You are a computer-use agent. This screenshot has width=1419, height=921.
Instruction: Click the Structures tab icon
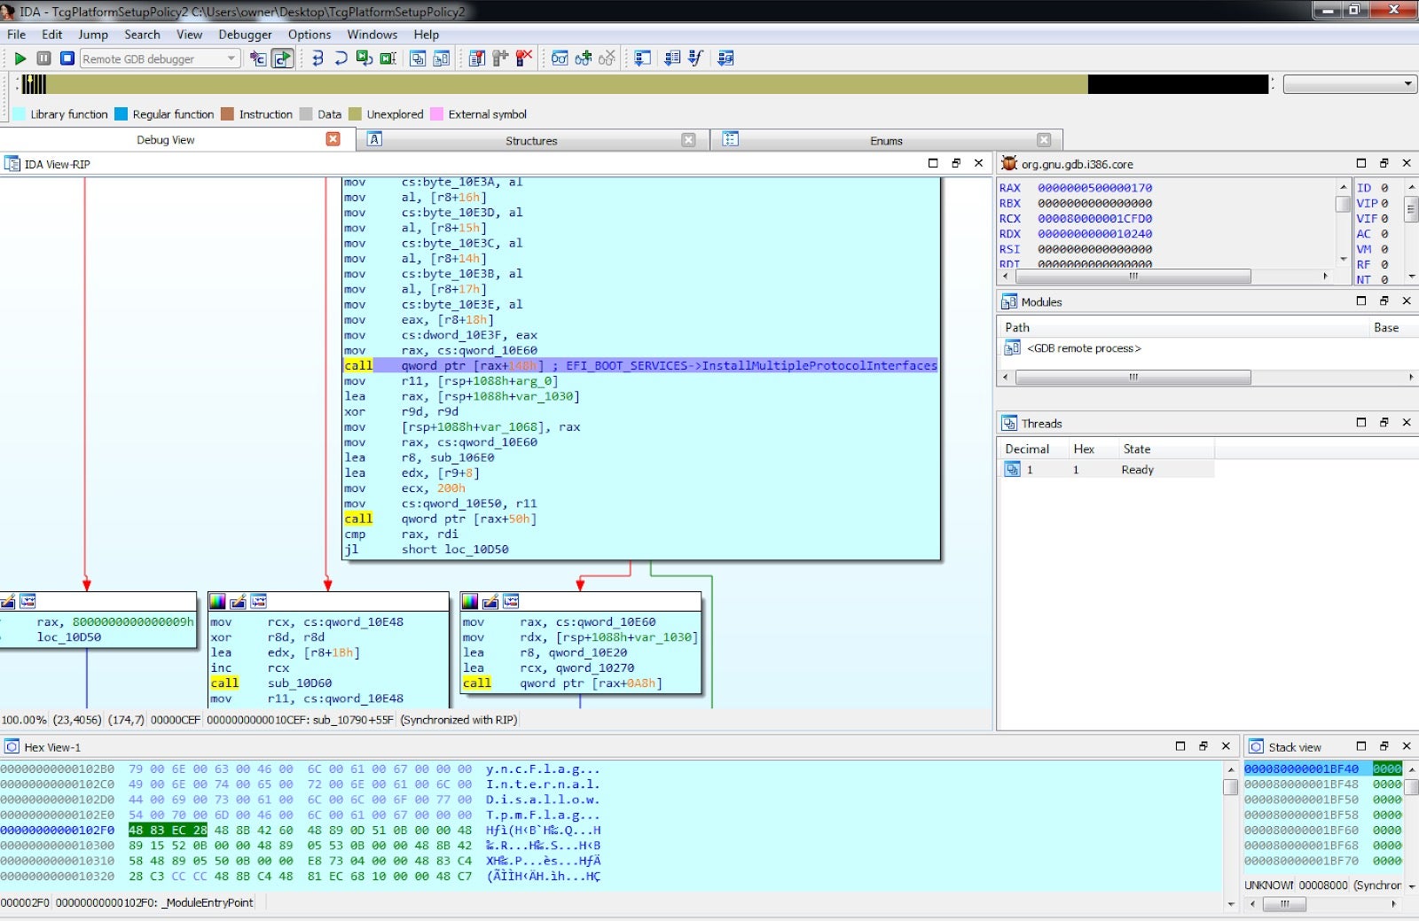375,140
